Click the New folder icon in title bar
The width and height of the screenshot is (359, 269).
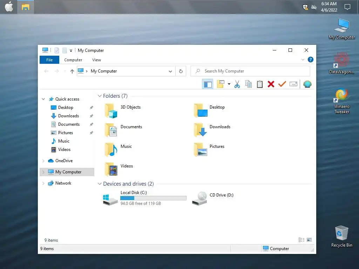65,50
